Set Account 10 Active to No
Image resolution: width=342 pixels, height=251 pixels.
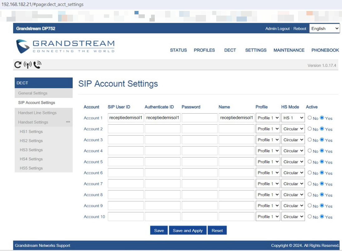pos(310,217)
